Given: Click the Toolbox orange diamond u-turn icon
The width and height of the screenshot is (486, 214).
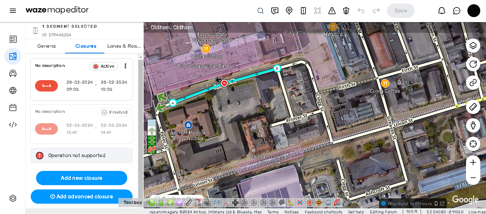Looking at the screenshot, I should tap(319, 203).
